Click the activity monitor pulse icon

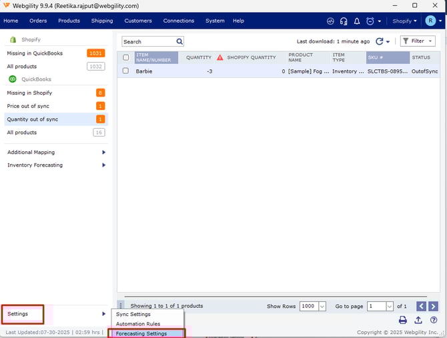[330, 21]
